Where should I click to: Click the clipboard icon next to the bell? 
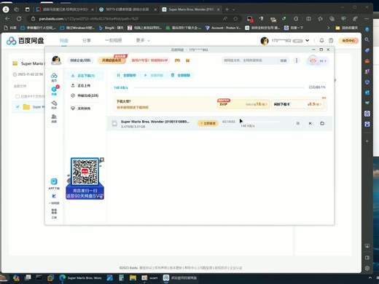coord(331,41)
